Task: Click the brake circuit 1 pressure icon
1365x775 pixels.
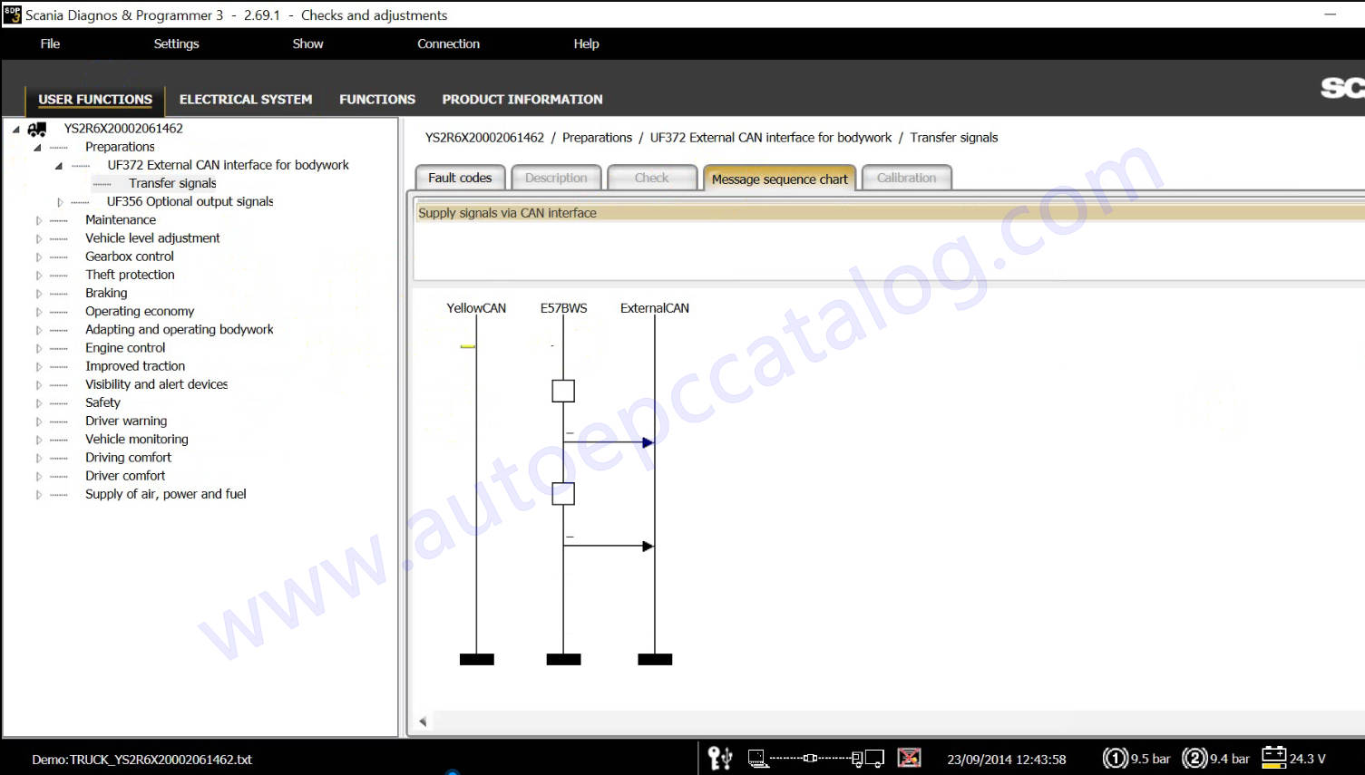Action: (1115, 758)
